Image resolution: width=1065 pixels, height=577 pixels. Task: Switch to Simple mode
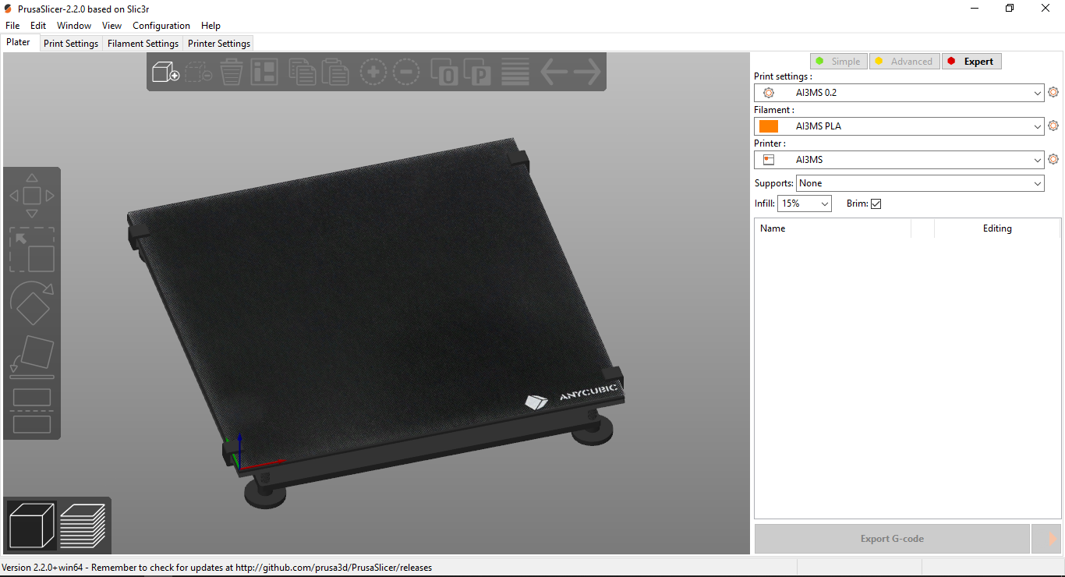[839, 62]
